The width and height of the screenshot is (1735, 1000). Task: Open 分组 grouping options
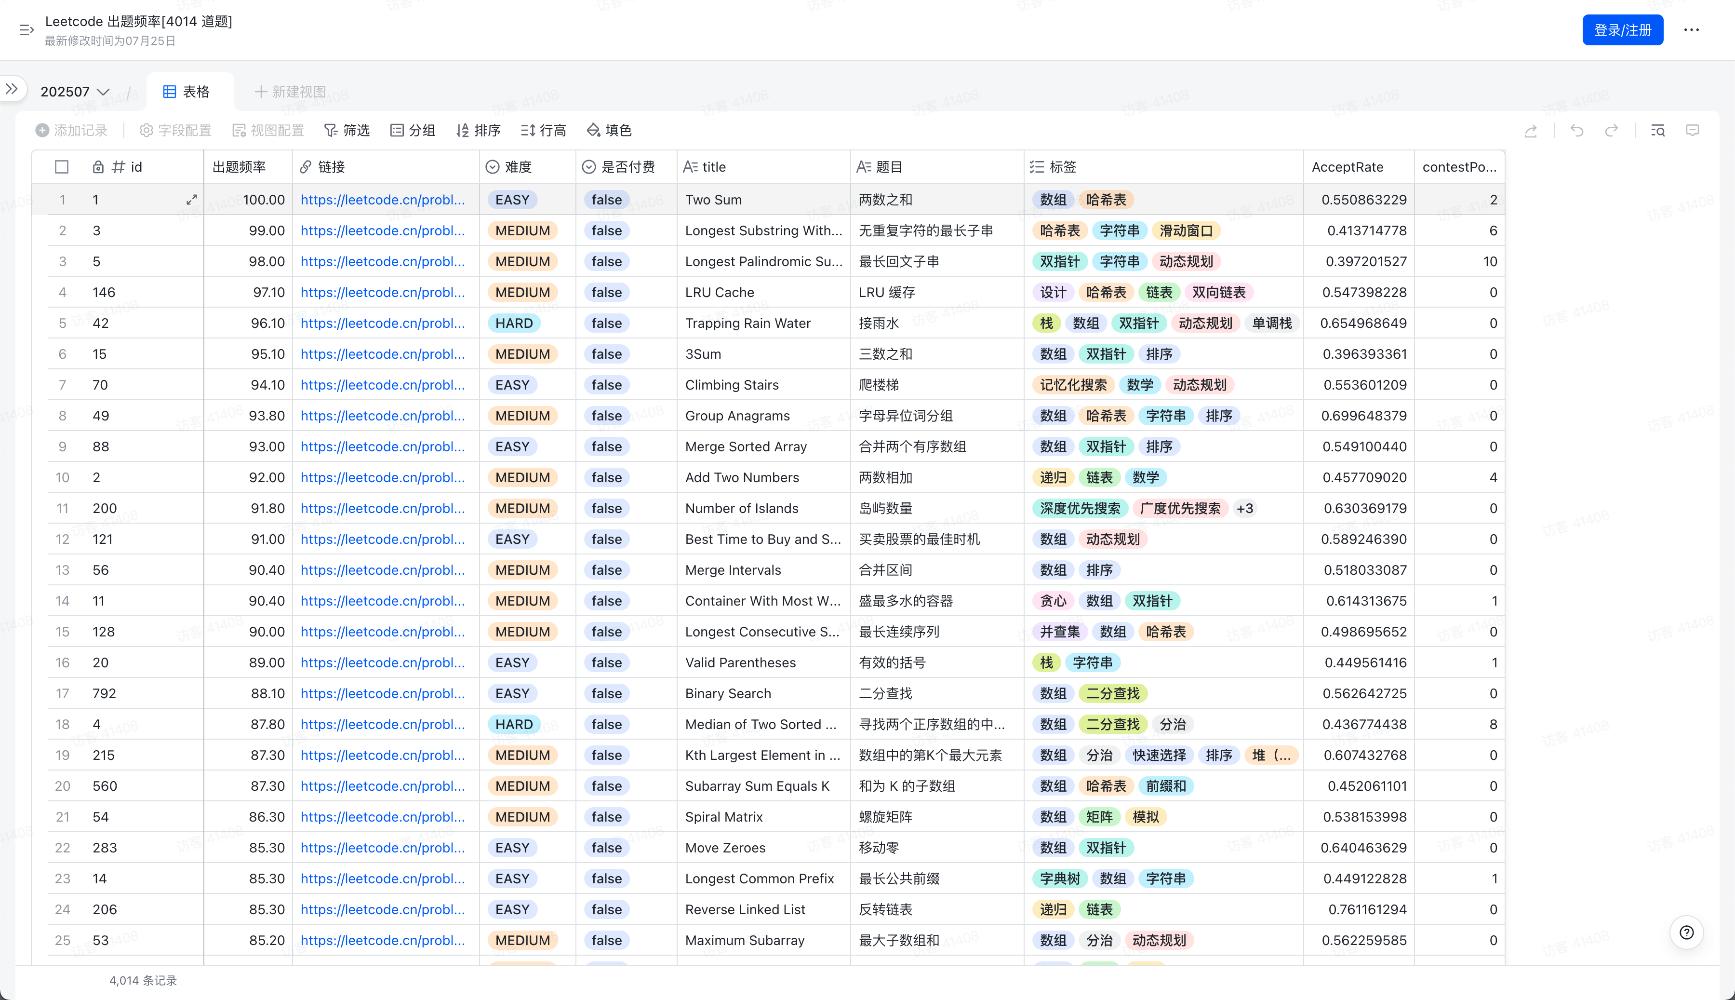click(413, 131)
